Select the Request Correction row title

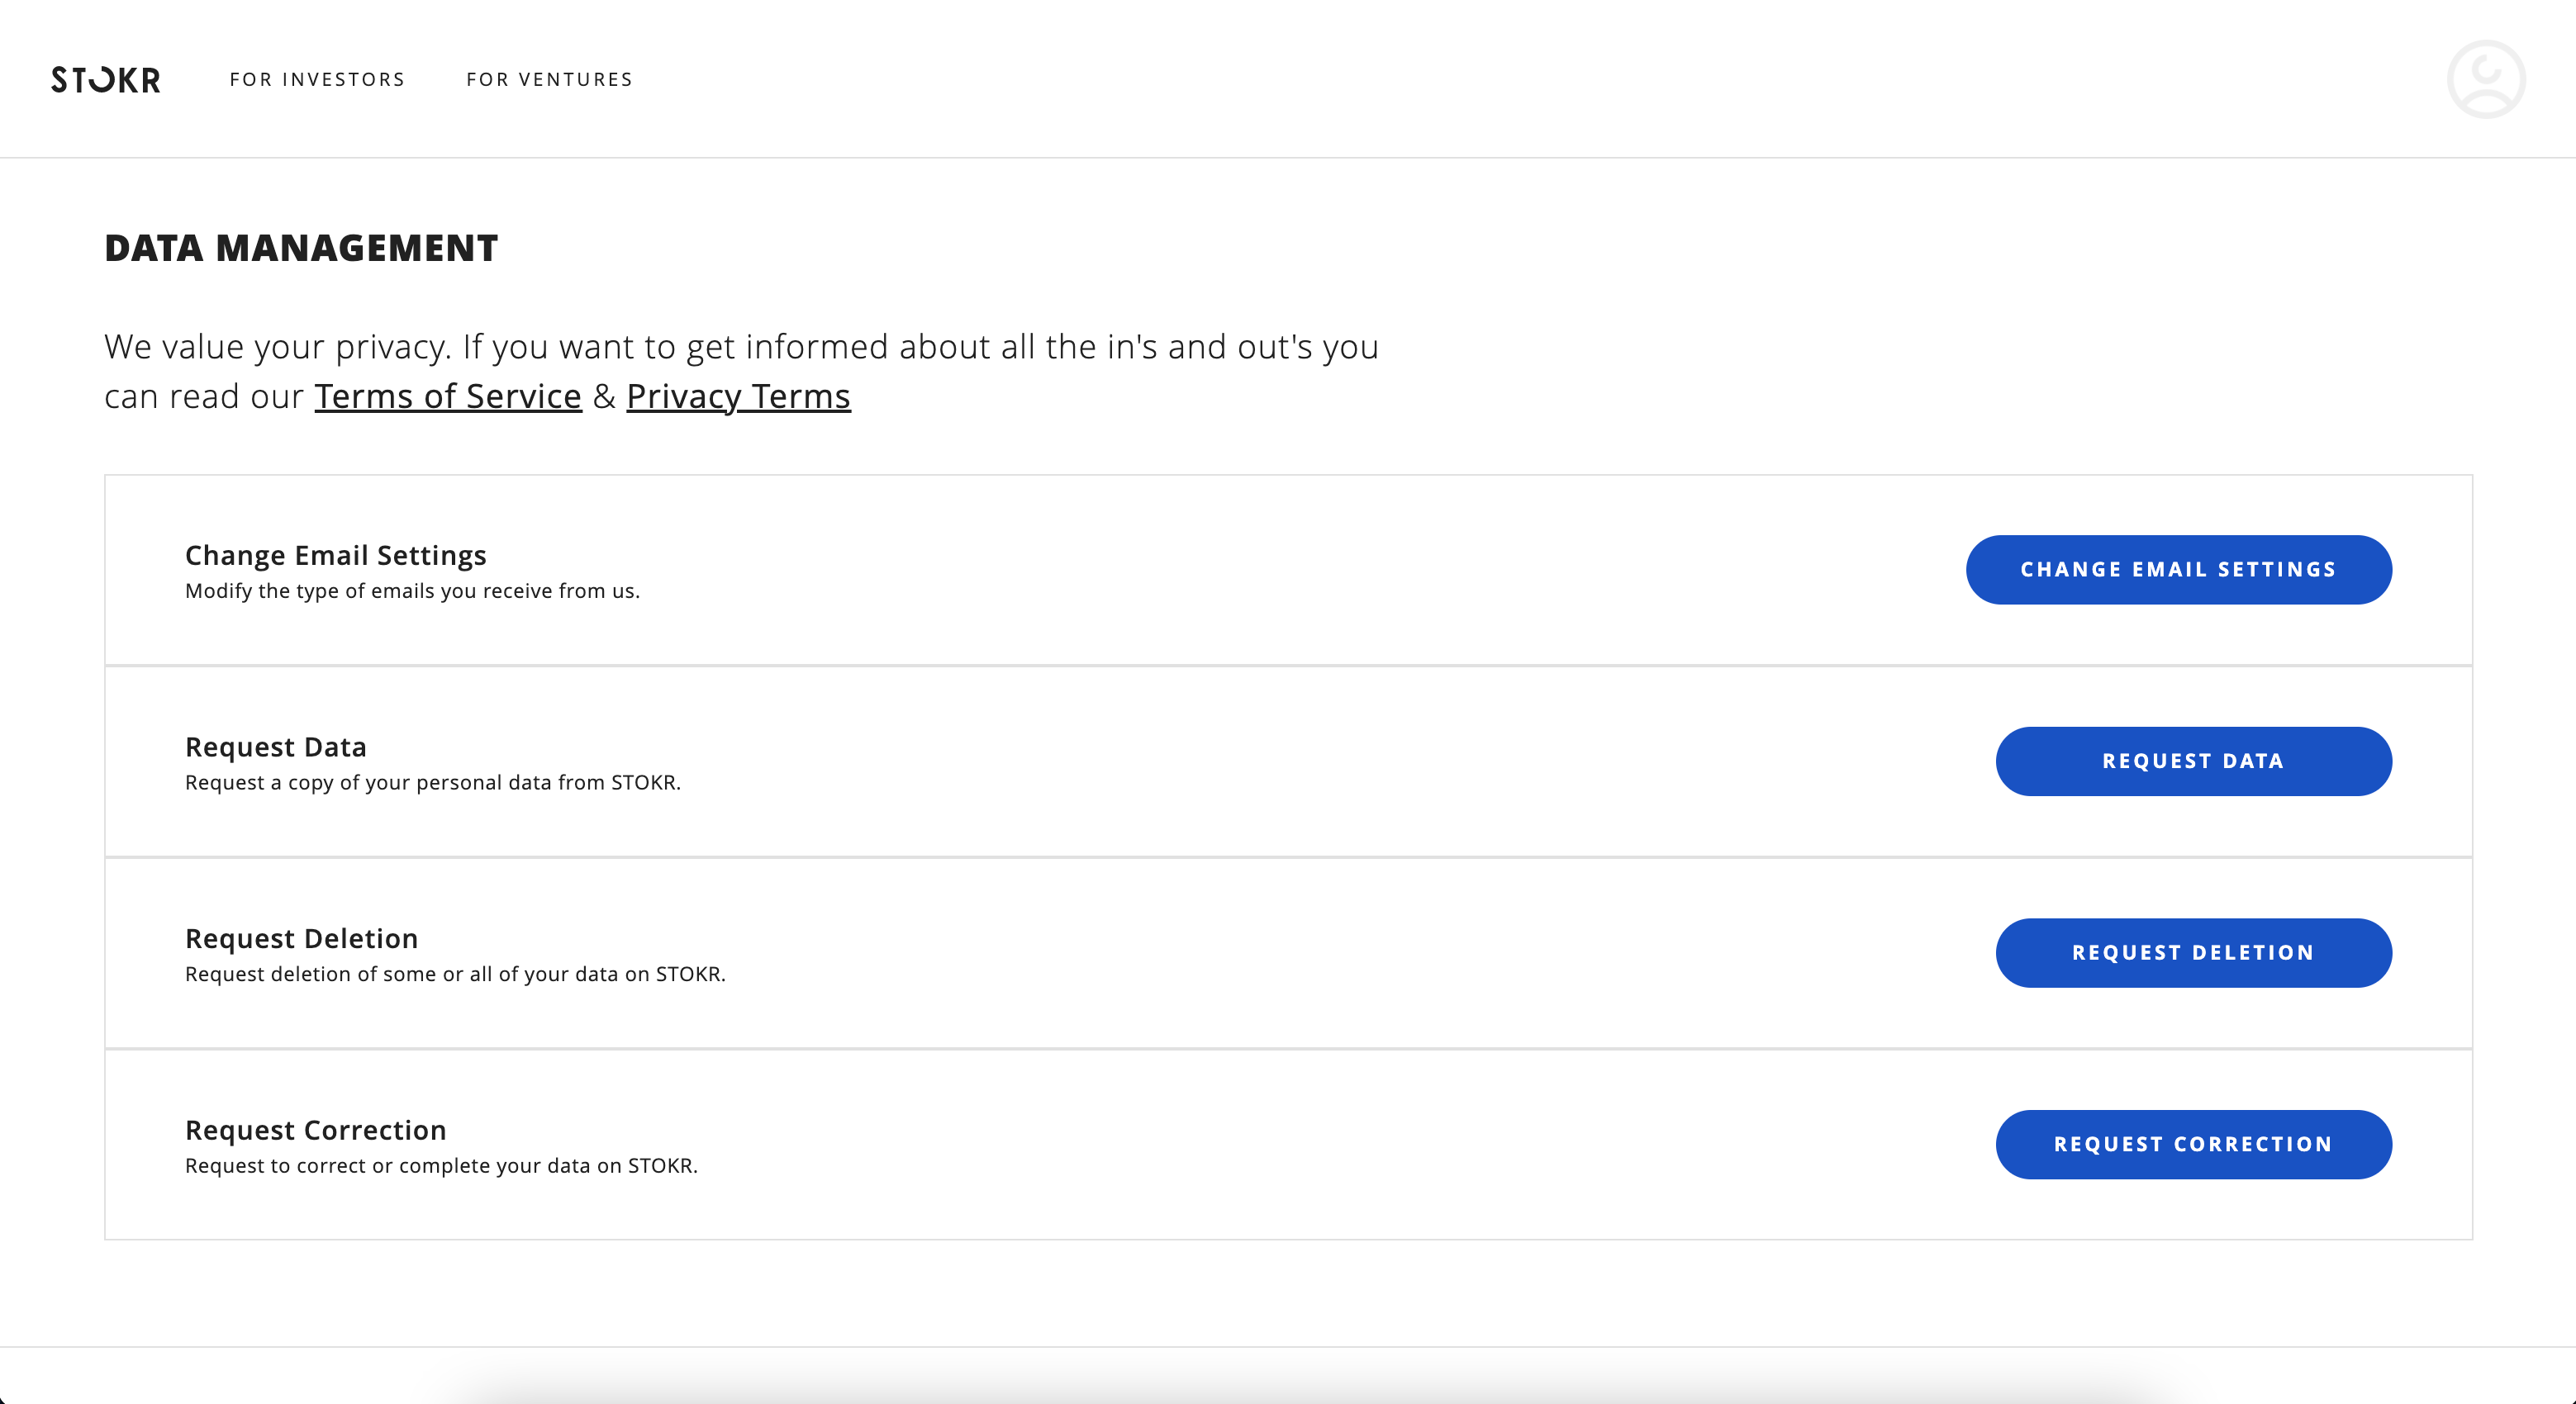click(x=316, y=1130)
